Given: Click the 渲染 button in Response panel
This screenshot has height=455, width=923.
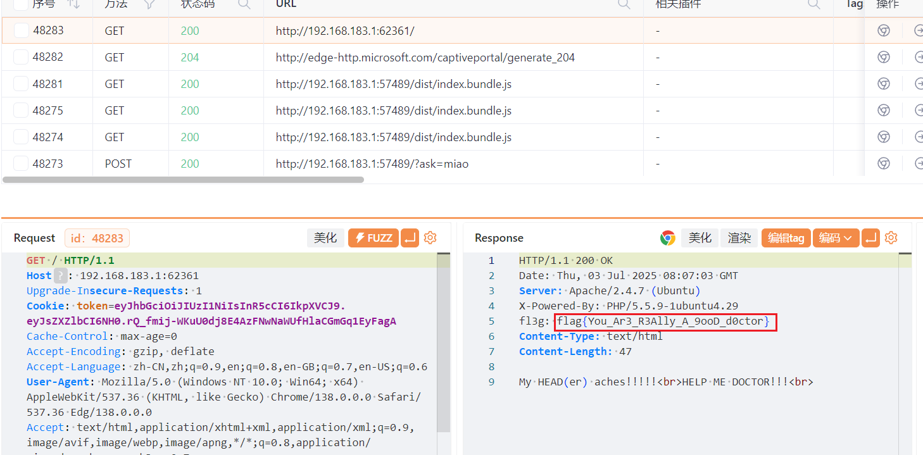Looking at the screenshot, I should 739,238.
